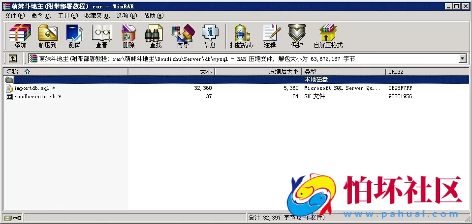This screenshot has width=472, height=224.
Task: Create 自解压格式 (SFX) archive
Action: point(328,36)
